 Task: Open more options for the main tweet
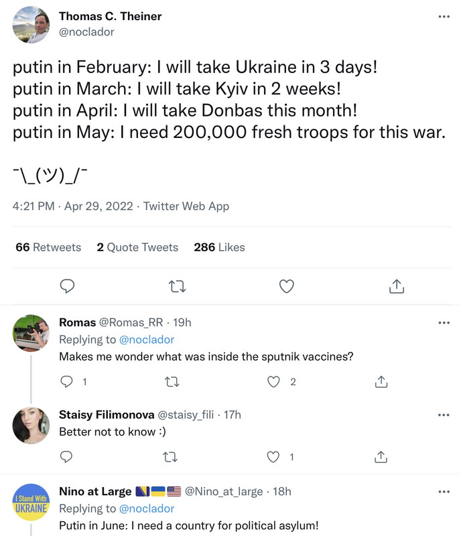tap(444, 17)
